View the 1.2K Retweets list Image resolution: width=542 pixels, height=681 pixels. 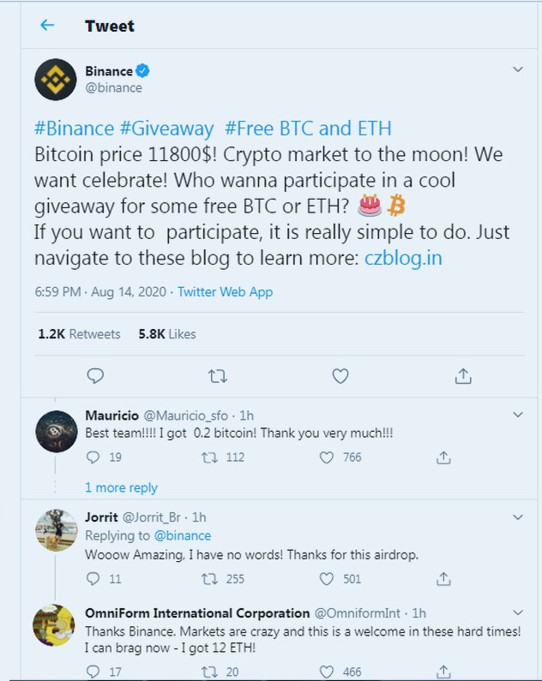point(79,334)
